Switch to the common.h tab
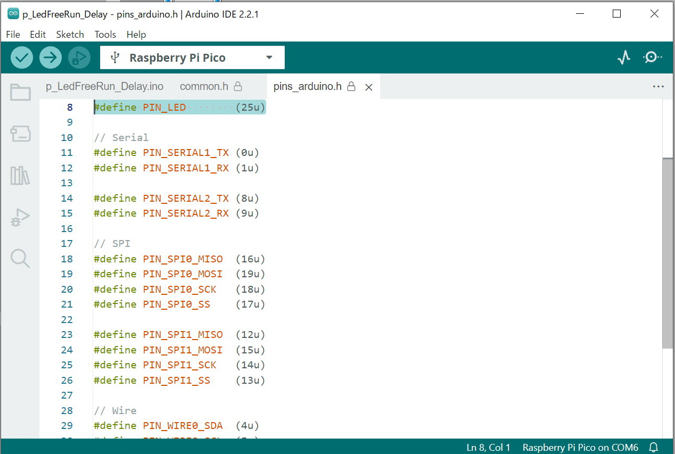Image resolution: width=675 pixels, height=454 pixels. pyautogui.click(x=204, y=86)
